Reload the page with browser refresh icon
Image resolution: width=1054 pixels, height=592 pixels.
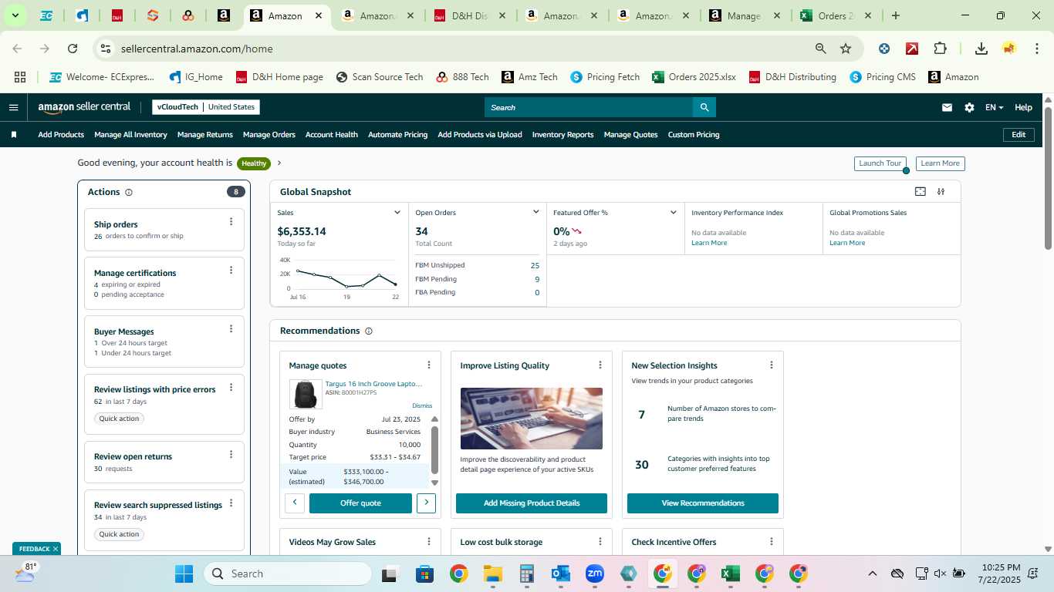[x=73, y=49]
